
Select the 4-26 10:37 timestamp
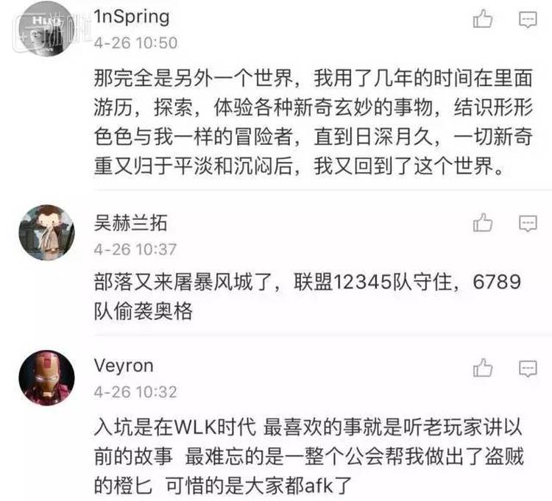pyautogui.click(x=135, y=249)
